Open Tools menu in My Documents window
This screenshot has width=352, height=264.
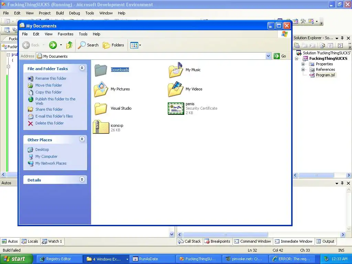[83, 34]
